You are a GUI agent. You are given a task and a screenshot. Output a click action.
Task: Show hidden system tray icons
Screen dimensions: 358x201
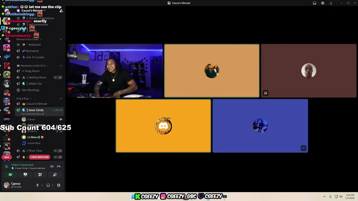pos(324,197)
